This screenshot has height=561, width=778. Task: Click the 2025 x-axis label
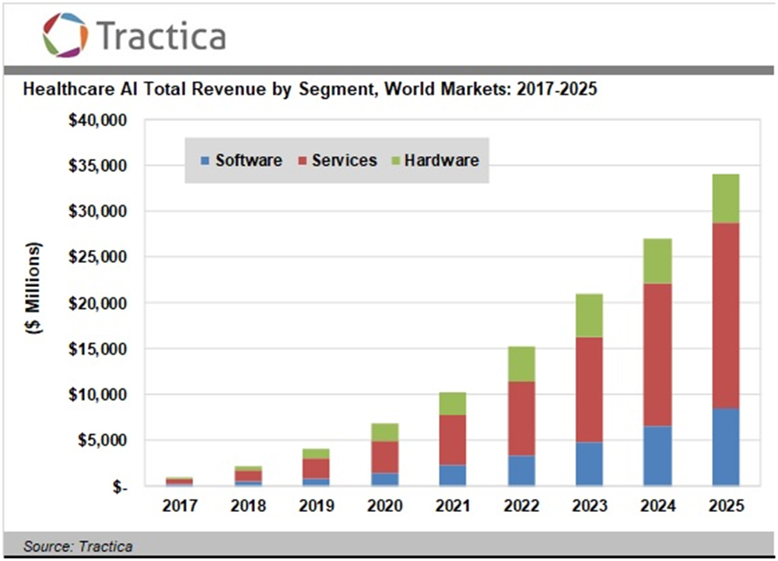[727, 506]
